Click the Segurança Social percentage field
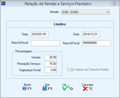120x98 pixels. (x=51, y=70)
